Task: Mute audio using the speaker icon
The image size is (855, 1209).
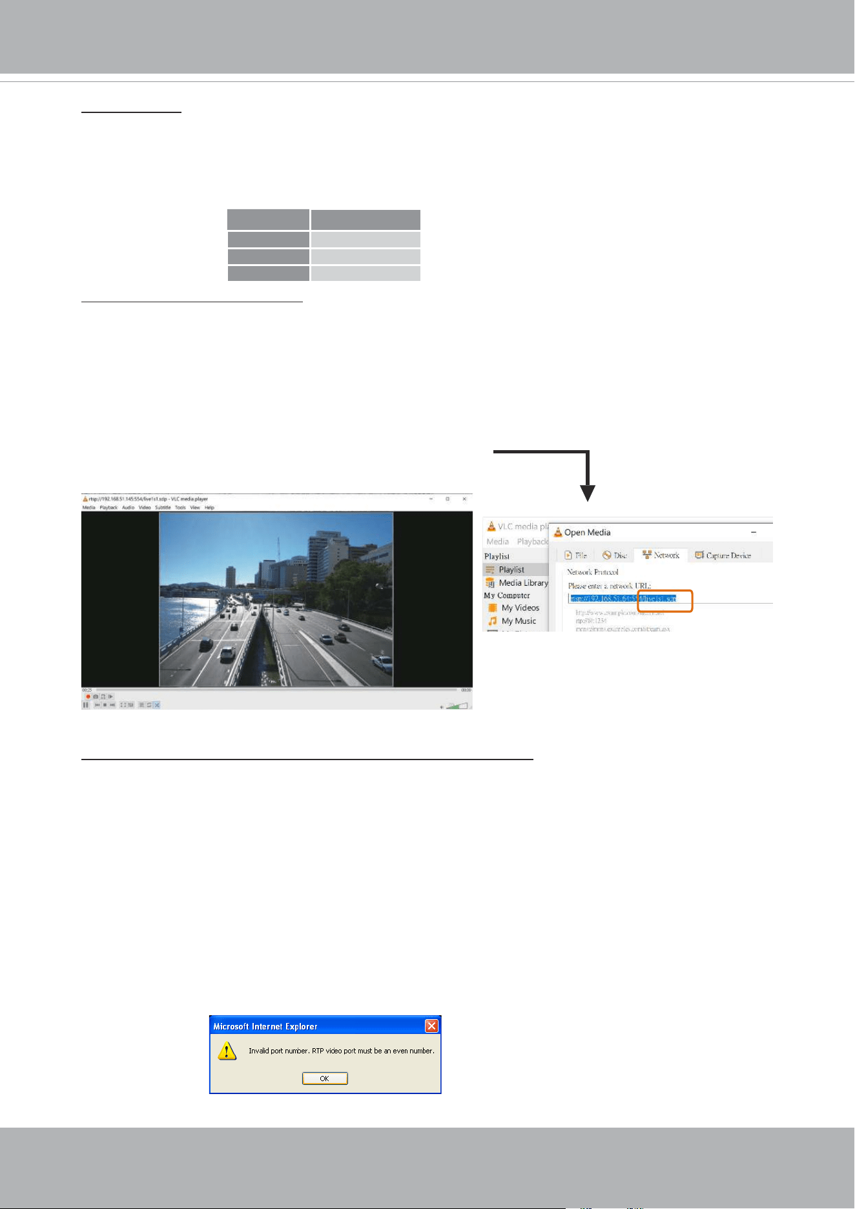Action: pyautogui.click(x=442, y=707)
